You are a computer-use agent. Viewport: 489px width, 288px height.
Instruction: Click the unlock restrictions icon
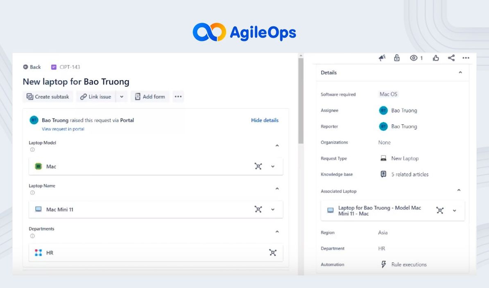coord(397,58)
